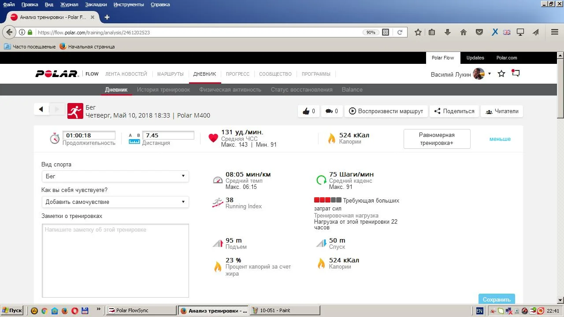Viewport: 564px width, 317px height.
Task: Switch to Polar FlowSync in taskbar
Action: [141, 310]
